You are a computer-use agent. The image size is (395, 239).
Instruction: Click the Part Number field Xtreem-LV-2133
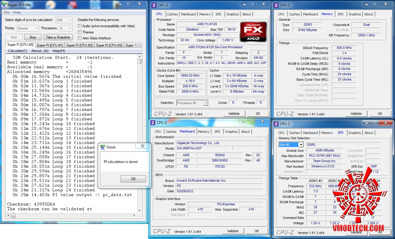pos(325,166)
